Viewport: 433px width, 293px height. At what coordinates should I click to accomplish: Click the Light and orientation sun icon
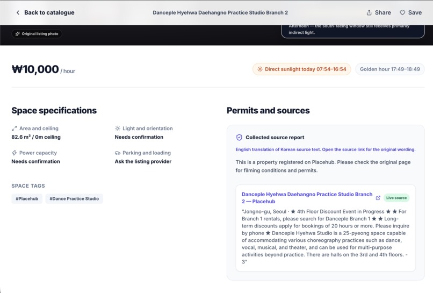point(118,128)
